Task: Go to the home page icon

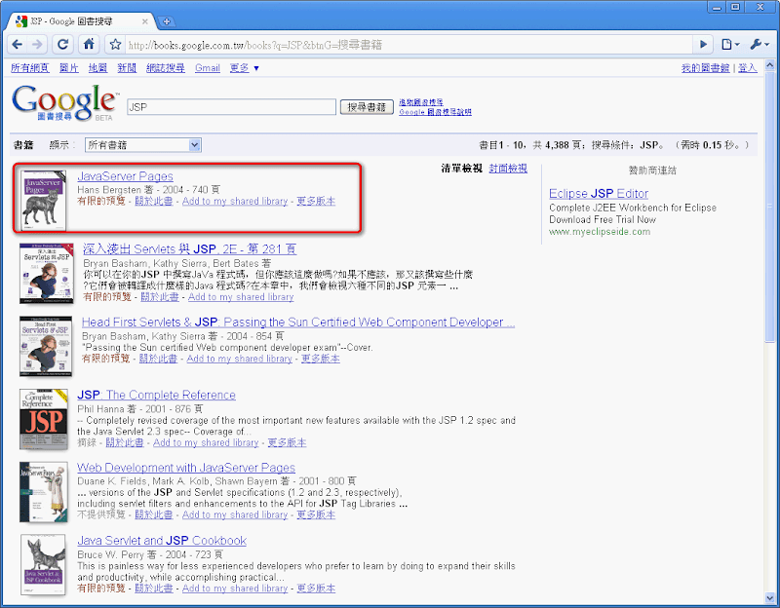Action: (89, 44)
